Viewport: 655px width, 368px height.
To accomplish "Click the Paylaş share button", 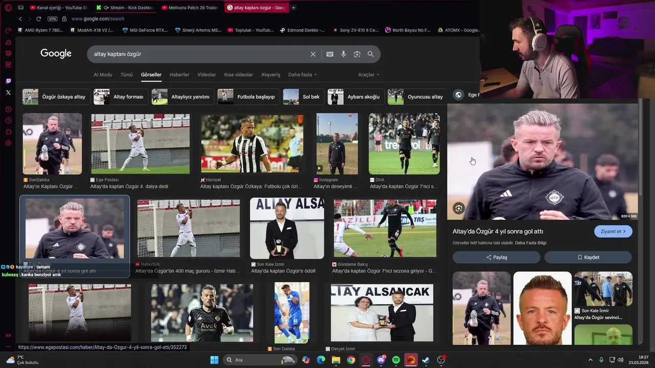I will 496,257.
